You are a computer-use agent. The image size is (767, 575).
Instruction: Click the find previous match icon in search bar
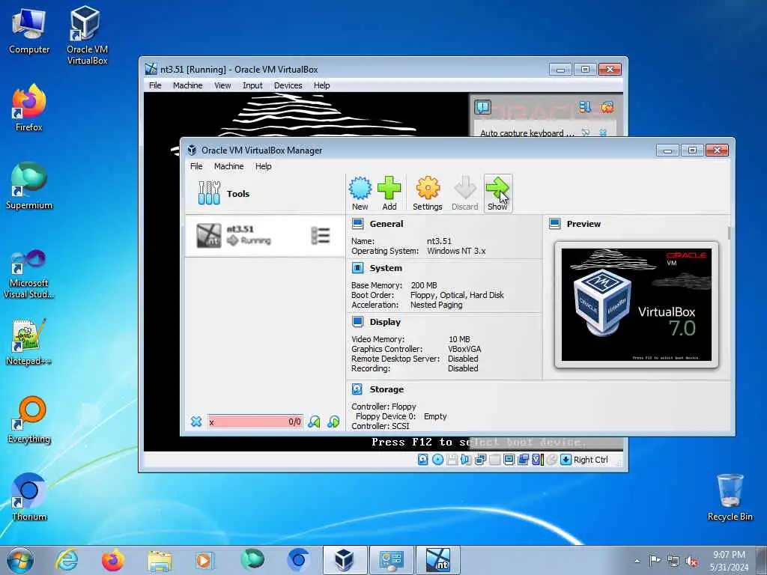(314, 422)
